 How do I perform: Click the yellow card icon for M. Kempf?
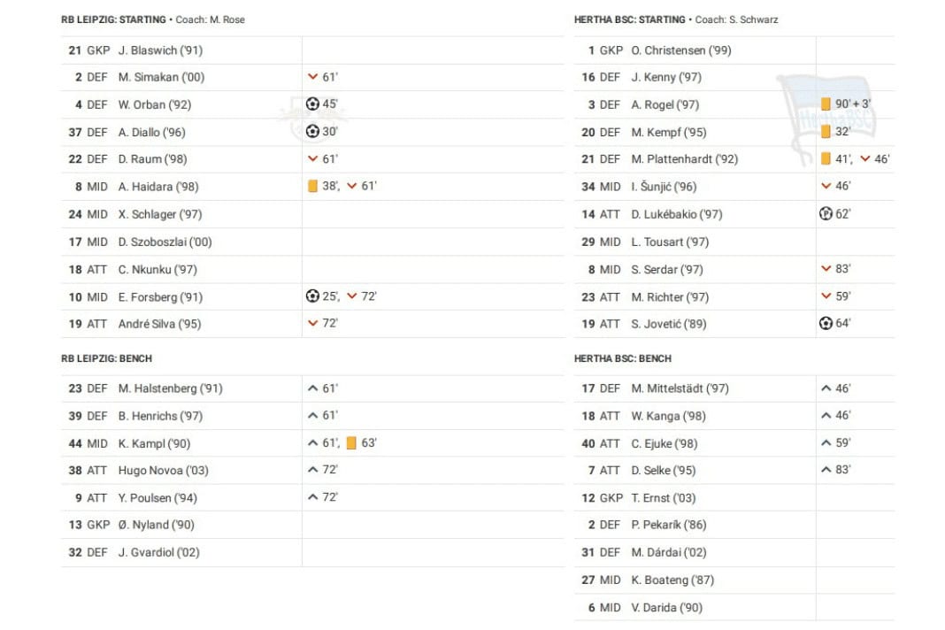(x=826, y=131)
